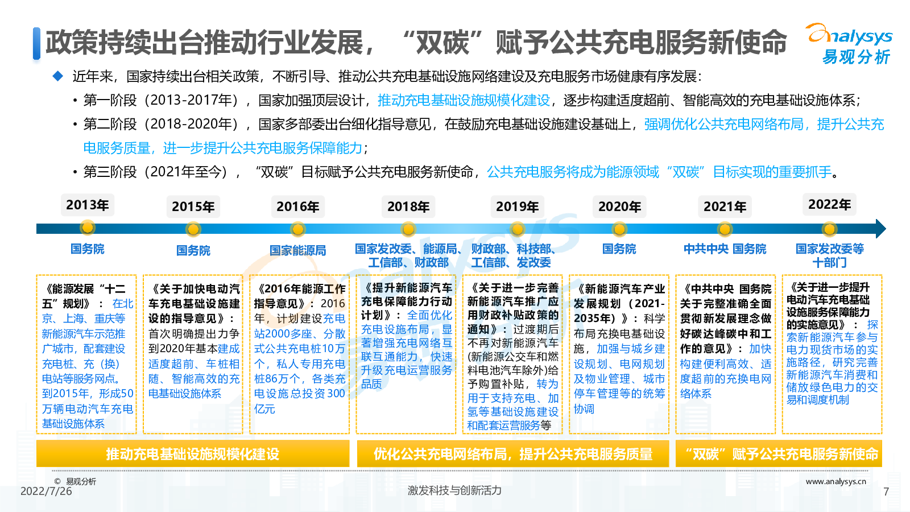Select the 2019年 timeline label
Image resolution: width=910 pixels, height=512 pixels.
tap(517, 207)
